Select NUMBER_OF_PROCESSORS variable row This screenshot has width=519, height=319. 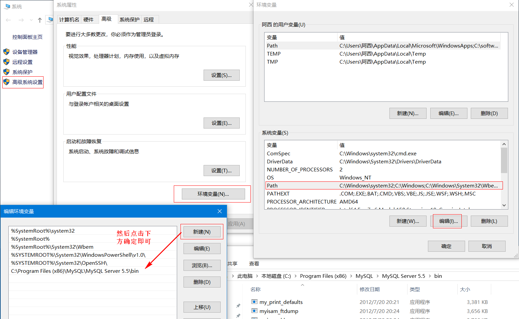pyautogui.click(x=383, y=170)
